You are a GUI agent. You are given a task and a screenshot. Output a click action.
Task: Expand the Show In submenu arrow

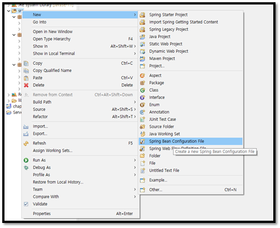pyautogui.click(x=135, y=46)
